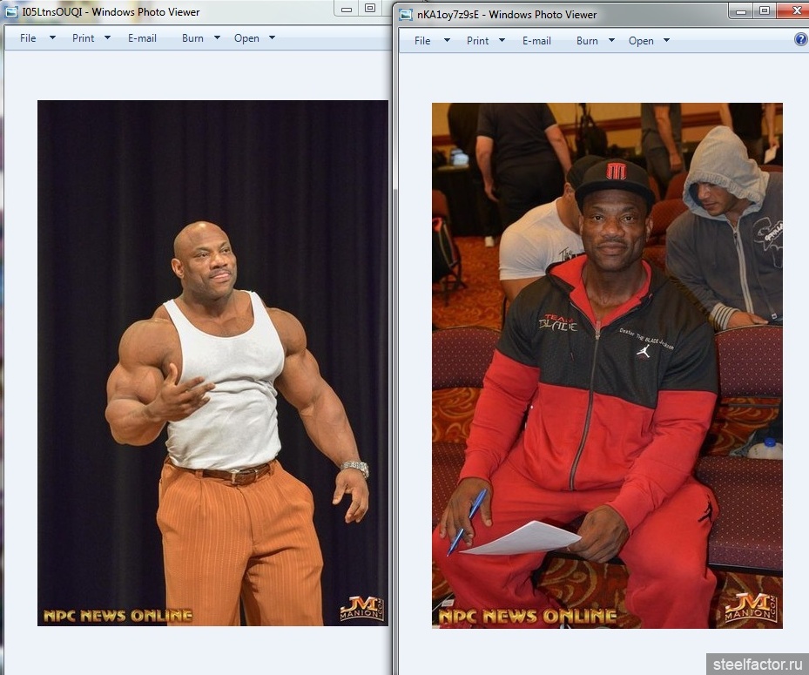The height and width of the screenshot is (675, 809).
Task: Click the l05LtnsOUQI window title icon
Action: [11, 12]
